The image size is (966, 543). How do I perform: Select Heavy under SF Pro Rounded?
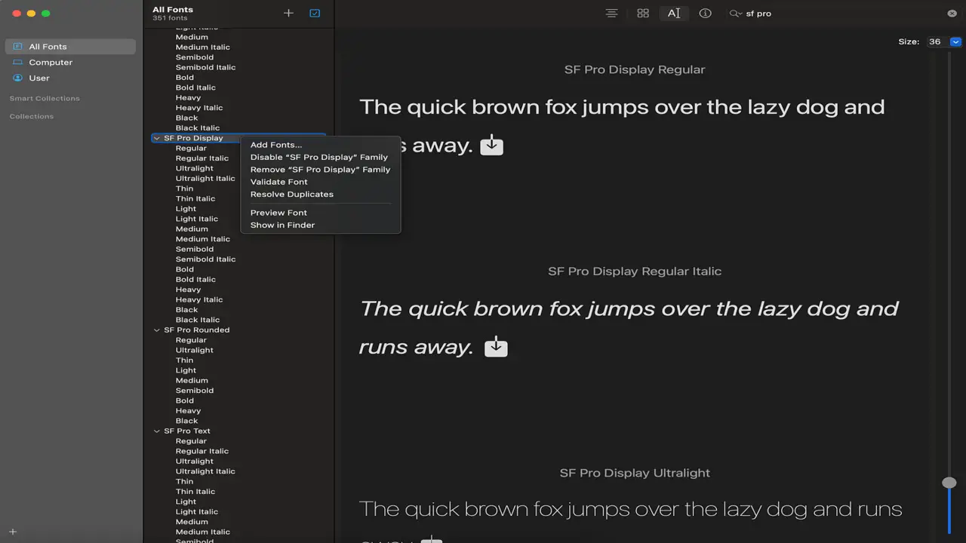[x=188, y=411]
